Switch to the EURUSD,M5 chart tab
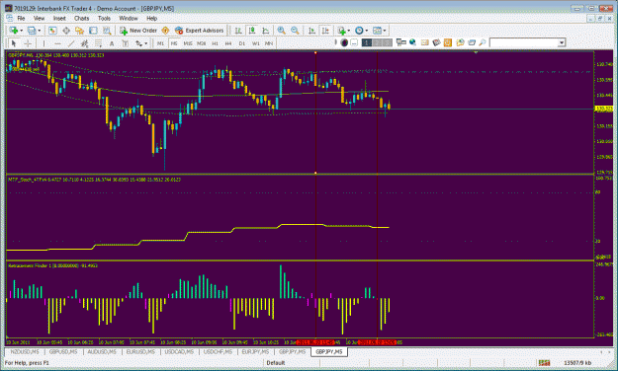This screenshot has width=618, height=371. 140,351
